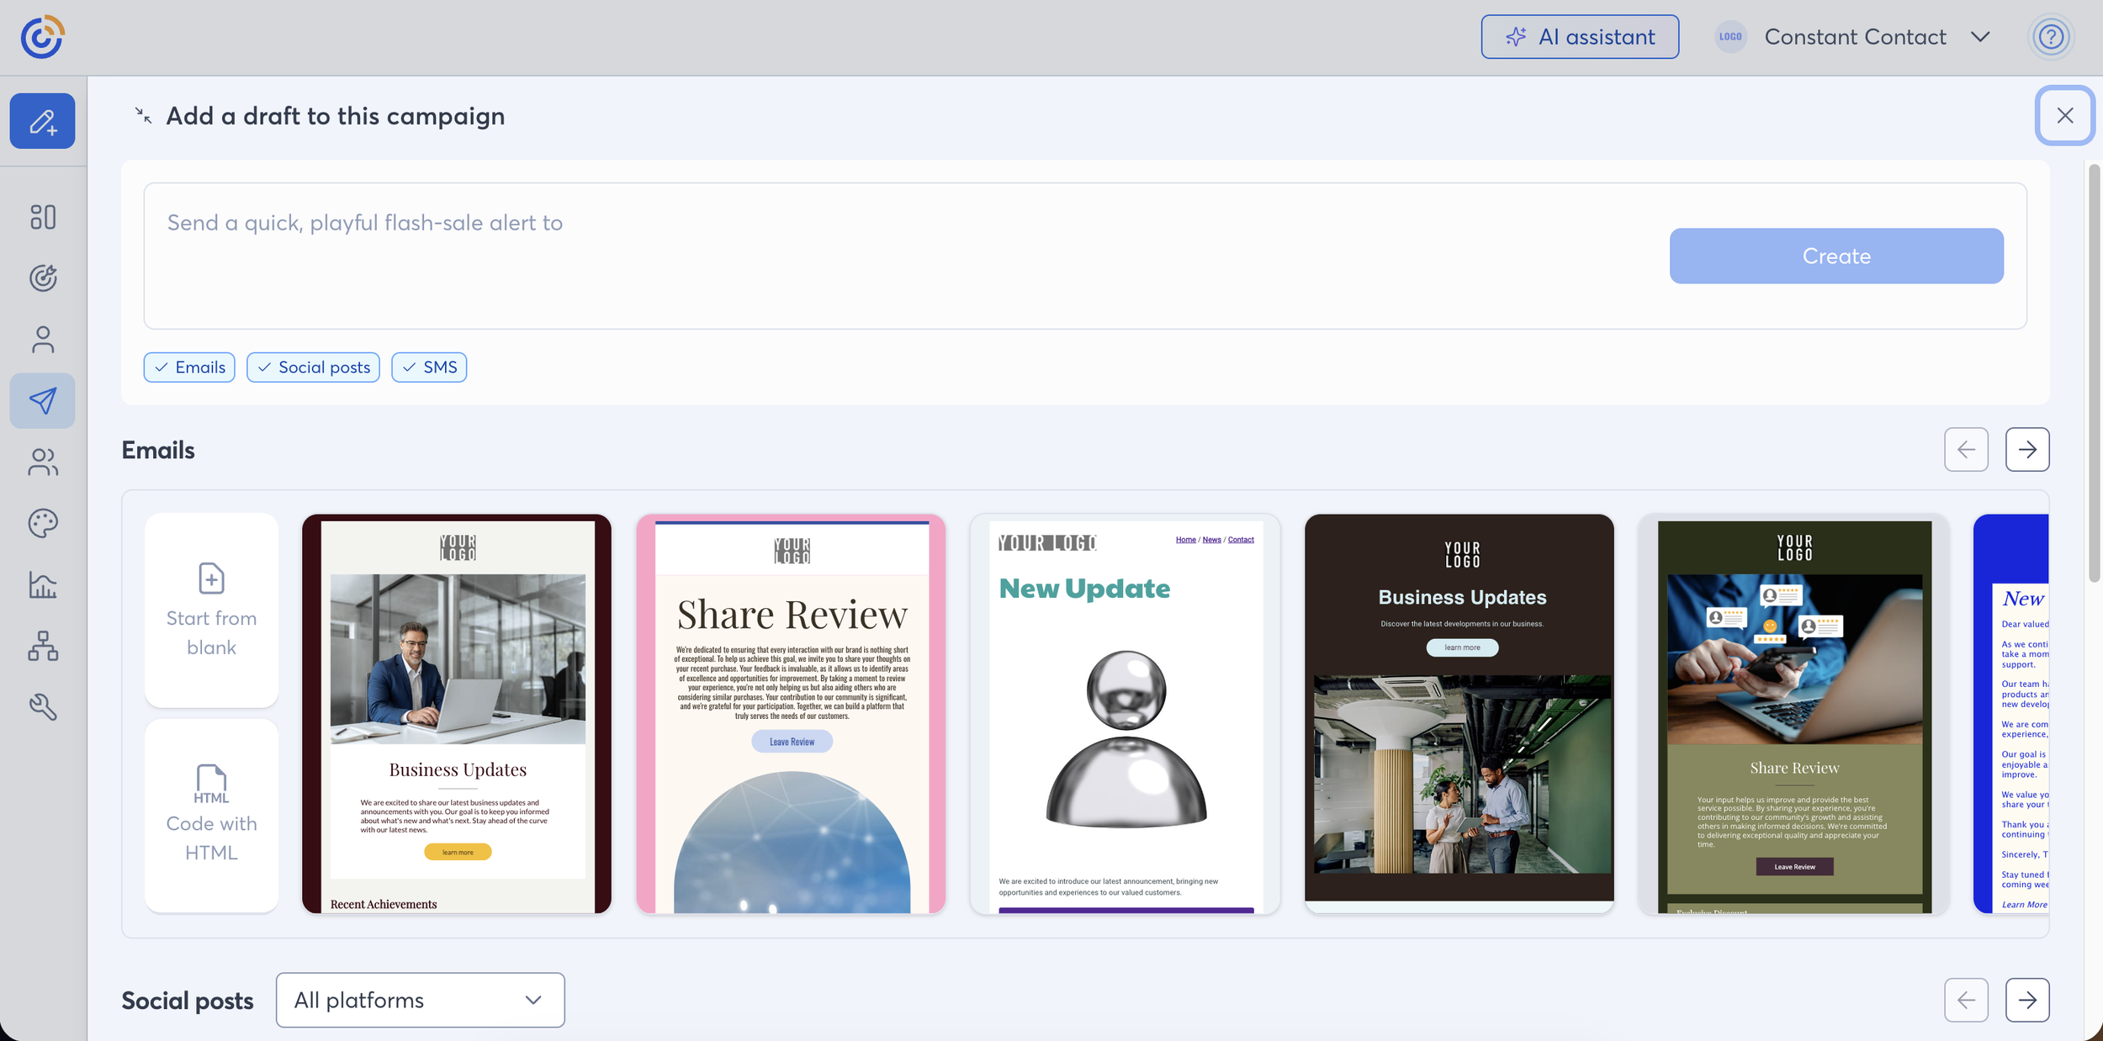Click the Emails next arrow button
2103x1041 pixels.
2026,450
